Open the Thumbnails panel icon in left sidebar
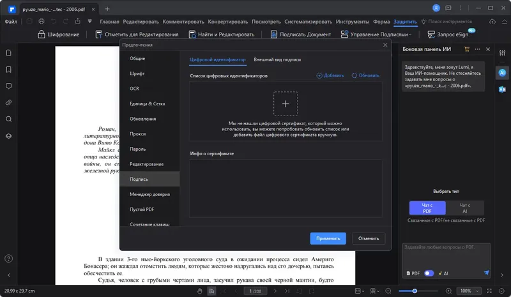511x297 pixels. coord(9,53)
